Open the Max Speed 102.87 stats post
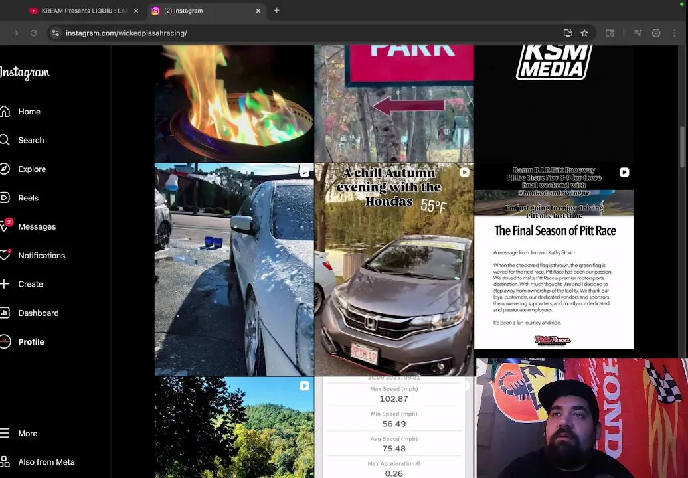688x478 pixels. (394, 428)
